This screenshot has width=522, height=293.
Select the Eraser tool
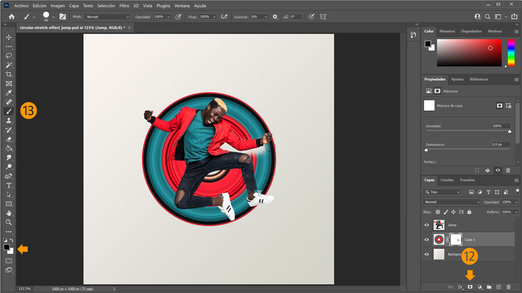(9, 139)
